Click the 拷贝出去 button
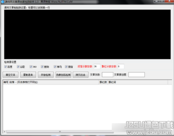 click(81, 75)
